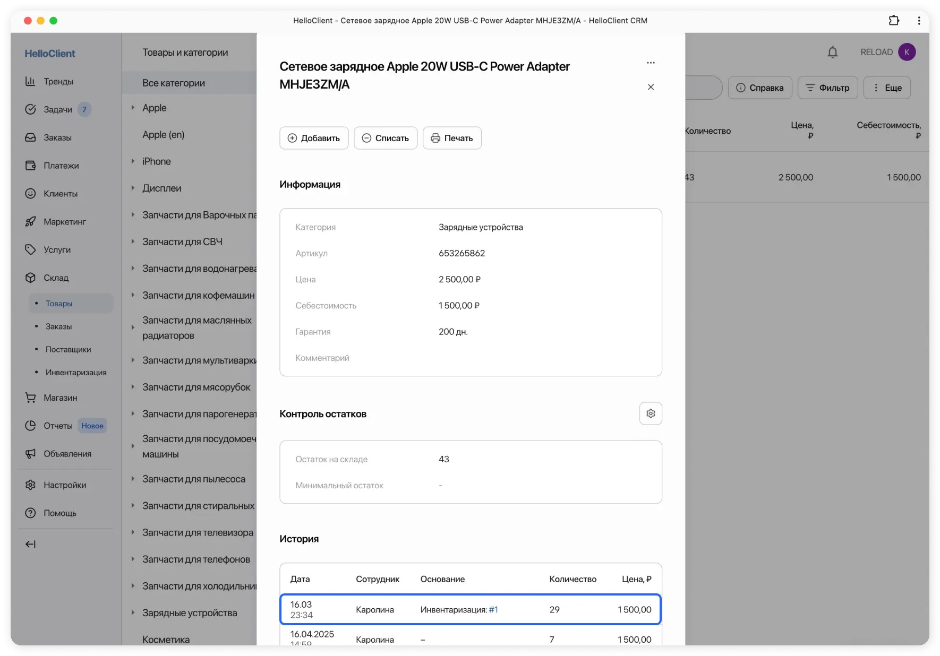This screenshot has height=656, width=940.
Task: Close the product details panel
Action: pyautogui.click(x=651, y=87)
